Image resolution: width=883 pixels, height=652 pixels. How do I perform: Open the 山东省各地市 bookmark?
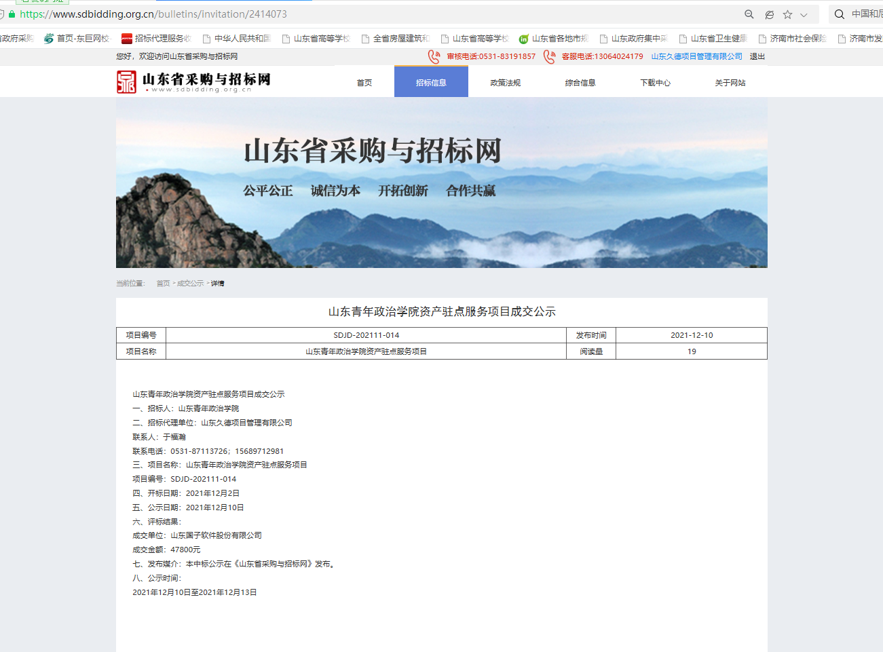553,39
